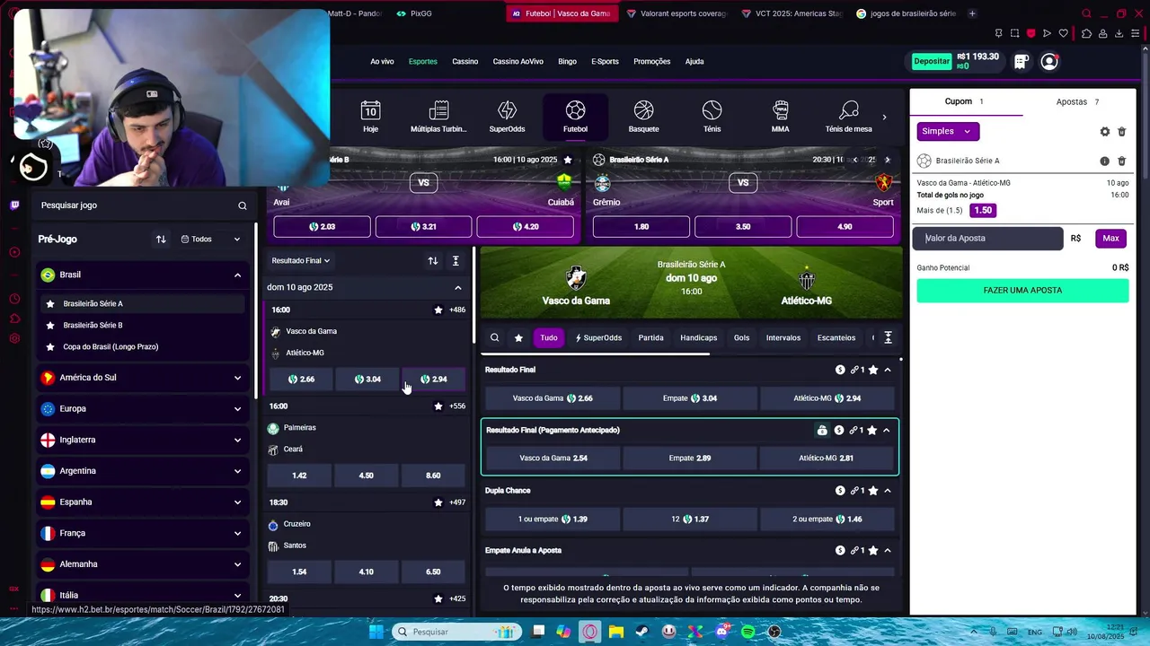Collapse match list icon beside sort arrows

point(456,260)
